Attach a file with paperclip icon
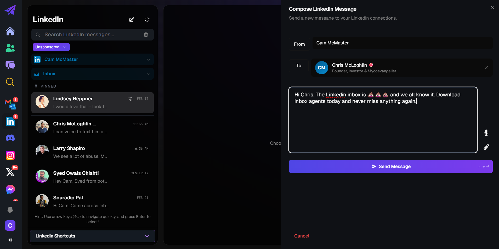The image size is (499, 249). [x=486, y=147]
